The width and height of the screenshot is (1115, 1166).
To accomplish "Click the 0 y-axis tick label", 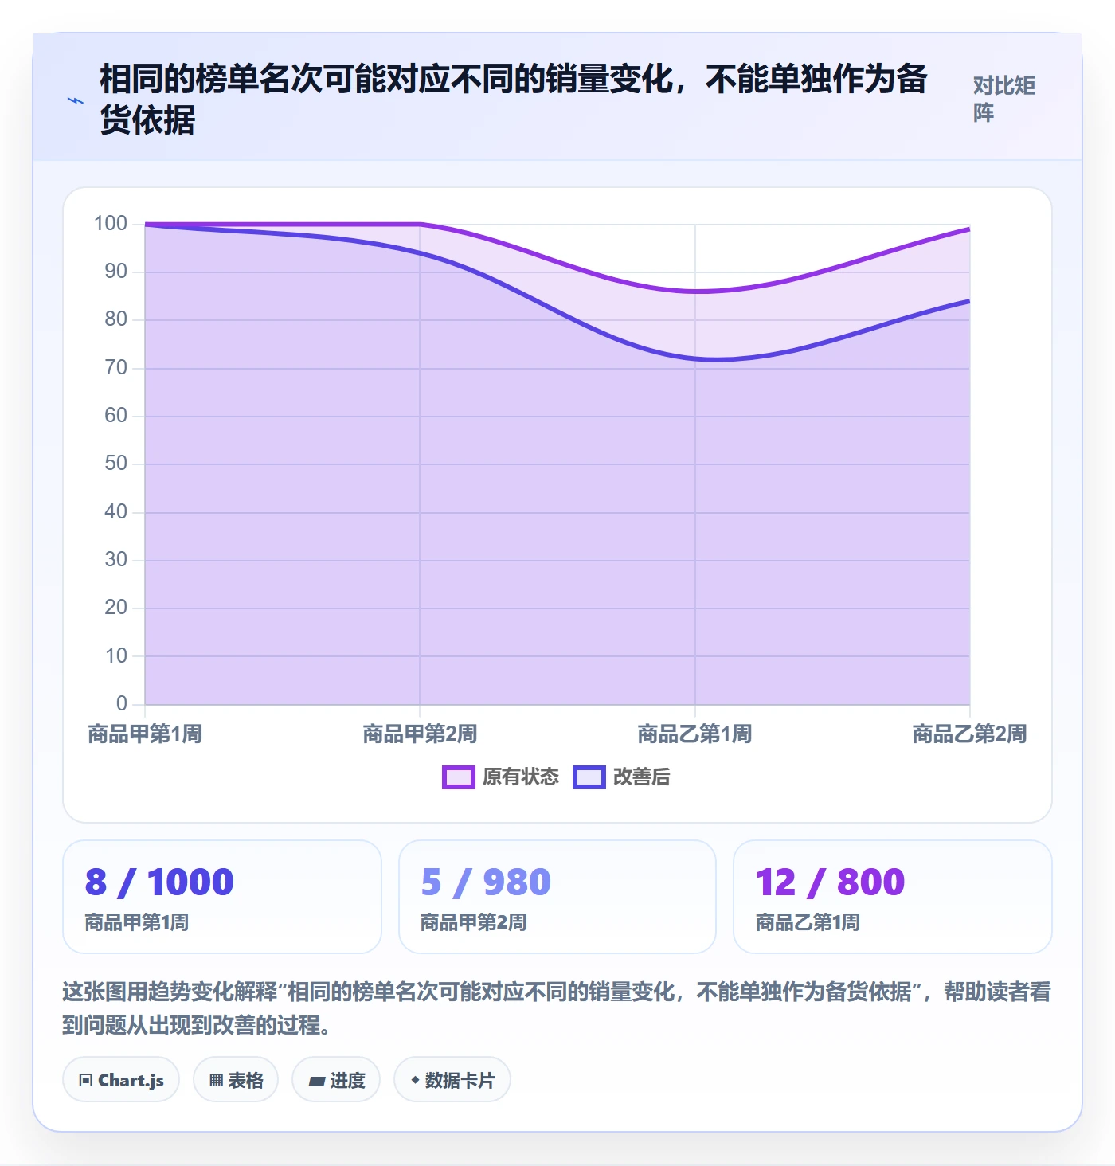I will pyautogui.click(x=122, y=703).
